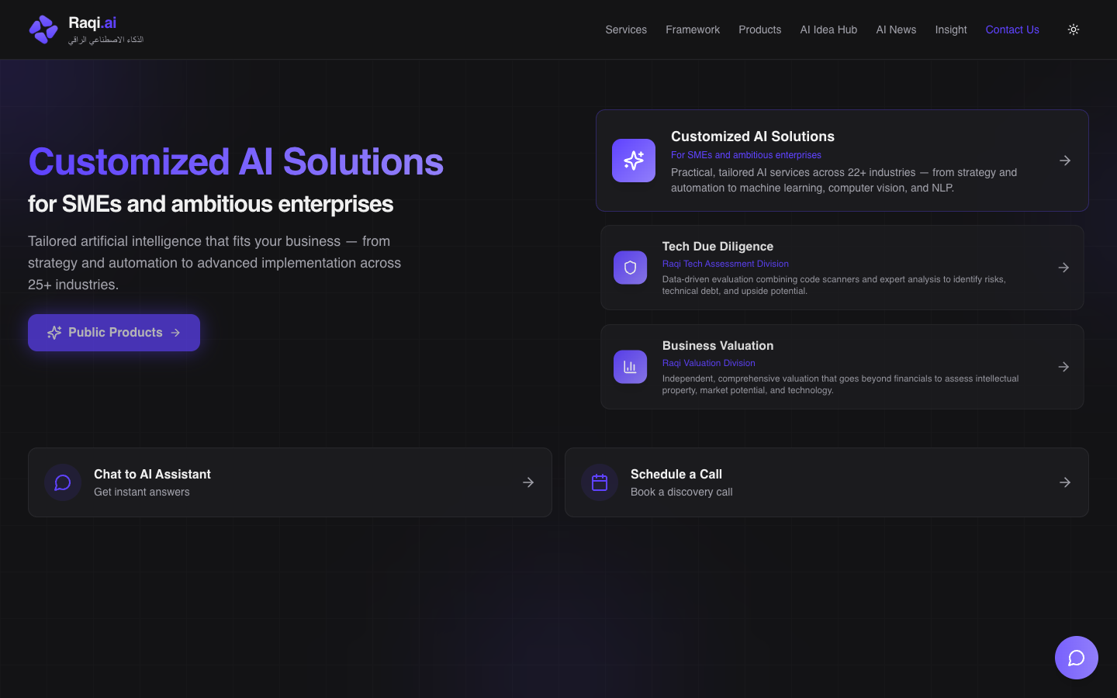Toggle the light/dark theme sun icon

[1074, 29]
